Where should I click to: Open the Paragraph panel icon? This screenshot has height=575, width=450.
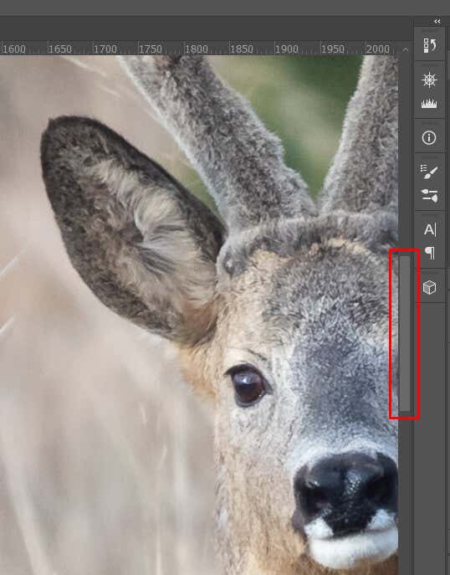[430, 253]
